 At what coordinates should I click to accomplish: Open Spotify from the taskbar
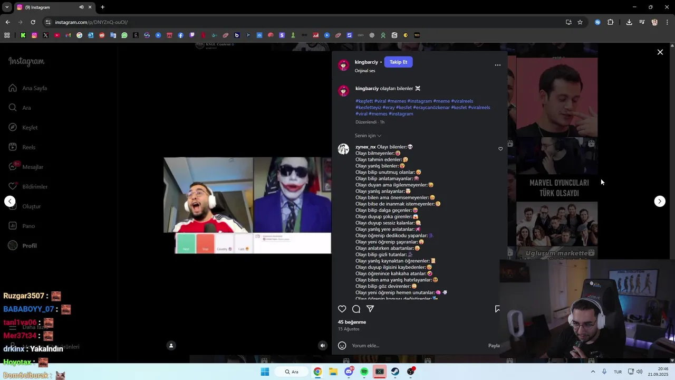pyautogui.click(x=364, y=372)
